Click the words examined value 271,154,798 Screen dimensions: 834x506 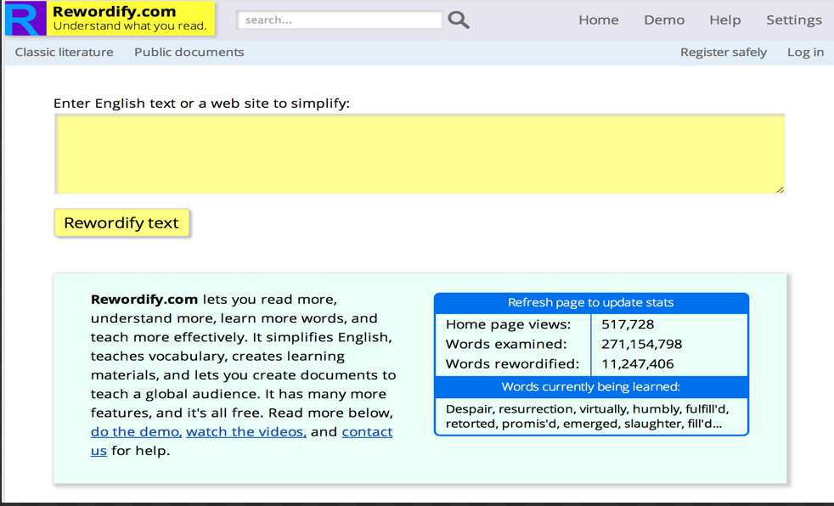(x=641, y=344)
